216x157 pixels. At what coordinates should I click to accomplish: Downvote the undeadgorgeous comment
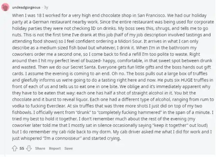tap(29, 149)
